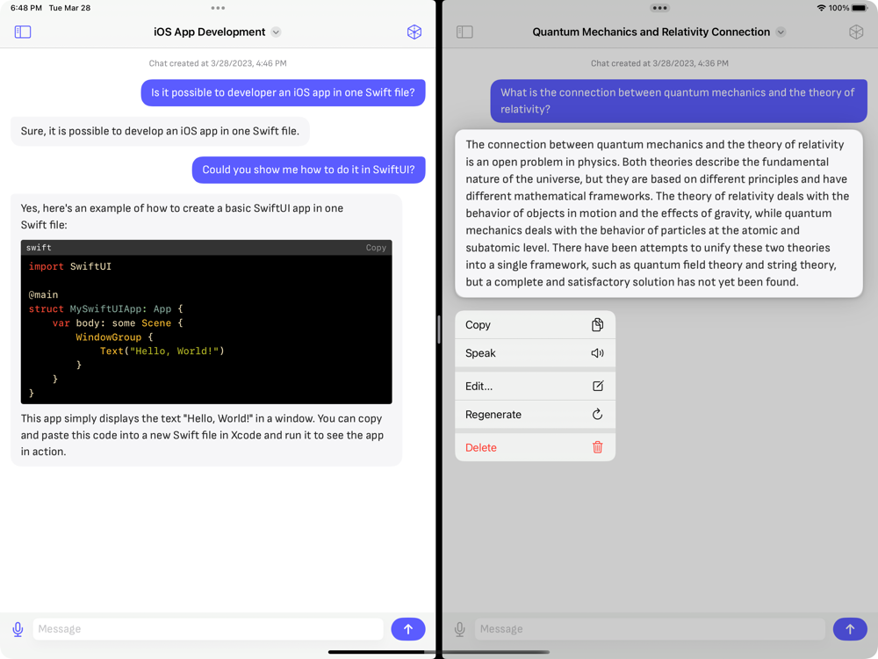Toggle sidebar in Quantum Mechanics chat window
Screen dimensions: 878x659
coord(464,32)
